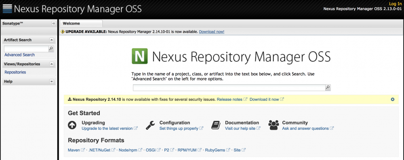Click the Artifact Search panel title

(x=18, y=40)
